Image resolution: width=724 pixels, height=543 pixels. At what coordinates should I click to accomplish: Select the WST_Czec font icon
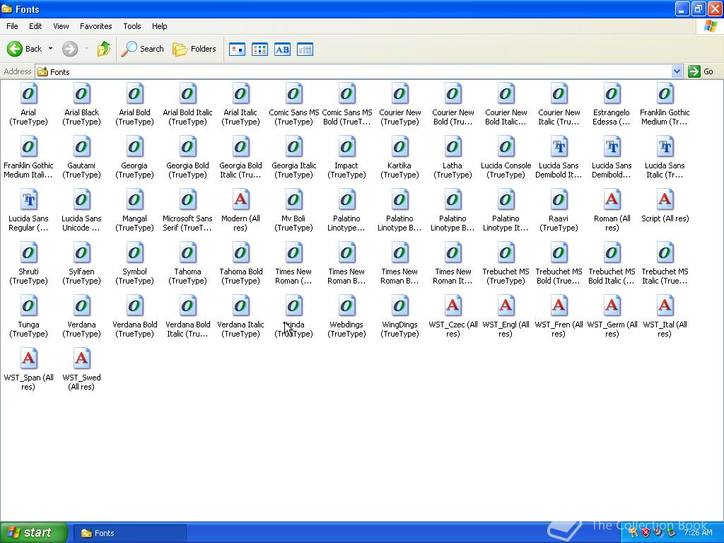click(x=453, y=306)
